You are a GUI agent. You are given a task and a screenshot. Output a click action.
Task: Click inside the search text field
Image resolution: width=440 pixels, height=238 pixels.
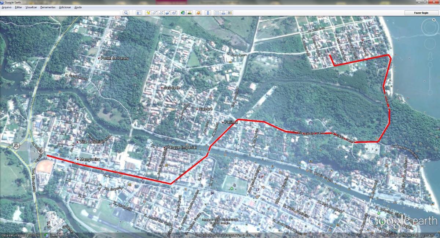(x=60, y=13)
